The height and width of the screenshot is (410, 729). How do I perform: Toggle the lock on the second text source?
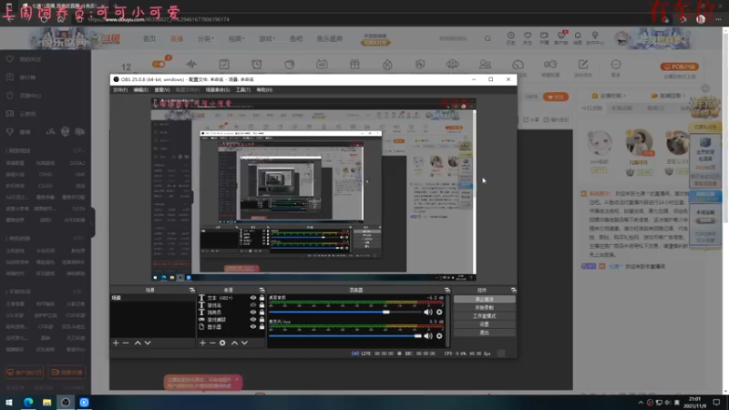[x=262, y=305]
